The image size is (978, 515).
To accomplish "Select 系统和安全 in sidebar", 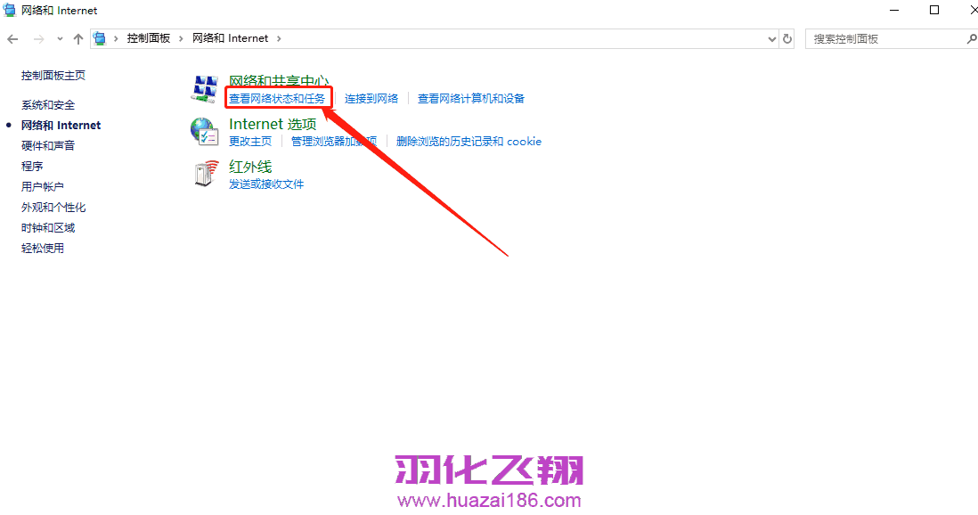I will (x=48, y=105).
